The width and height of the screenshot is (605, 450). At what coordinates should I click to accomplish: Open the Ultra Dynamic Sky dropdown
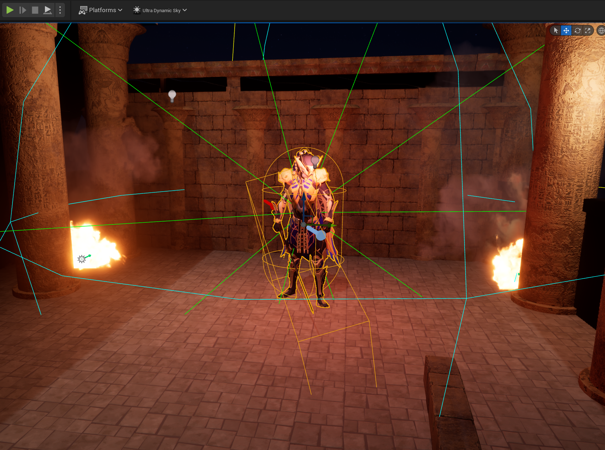pyautogui.click(x=160, y=10)
